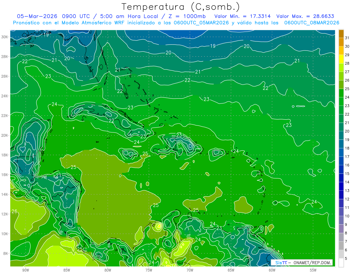
Task: Click the "0600UTC_08MAR2026" valid-until time
Action: tap(312, 23)
